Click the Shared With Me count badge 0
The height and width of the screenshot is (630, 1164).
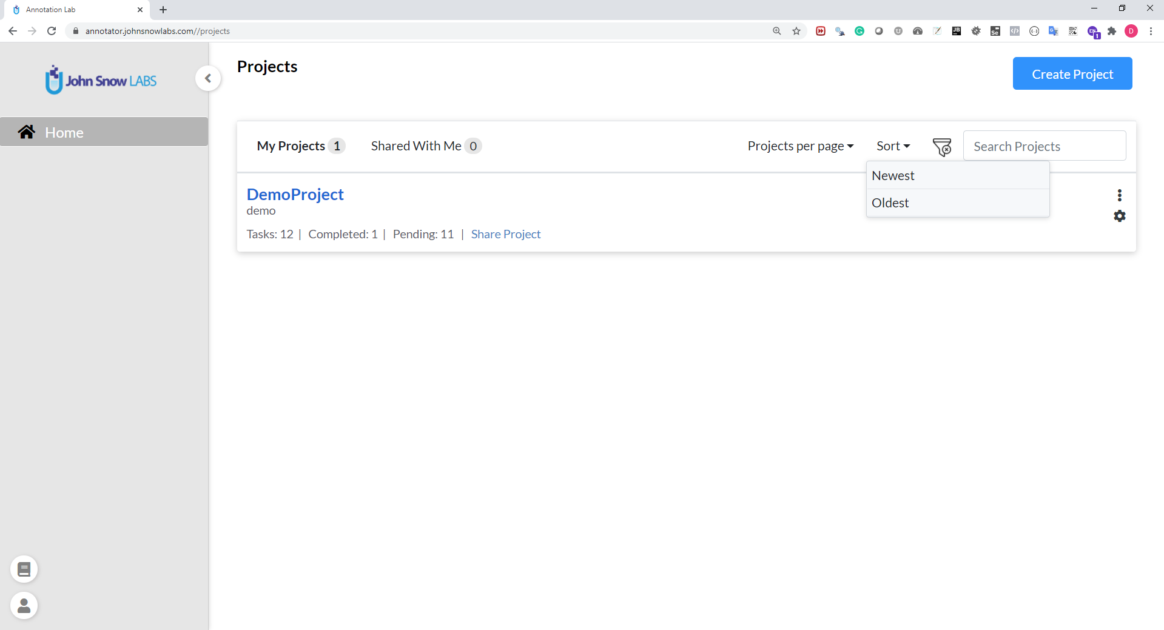[x=473, y=146]
